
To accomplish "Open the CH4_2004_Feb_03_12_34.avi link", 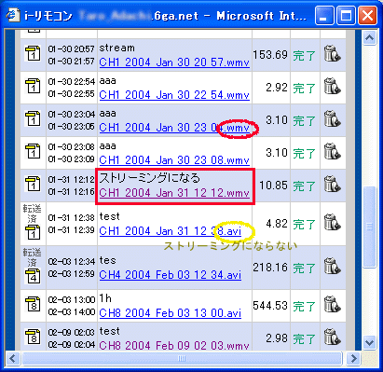I will [x=171, y=275].
